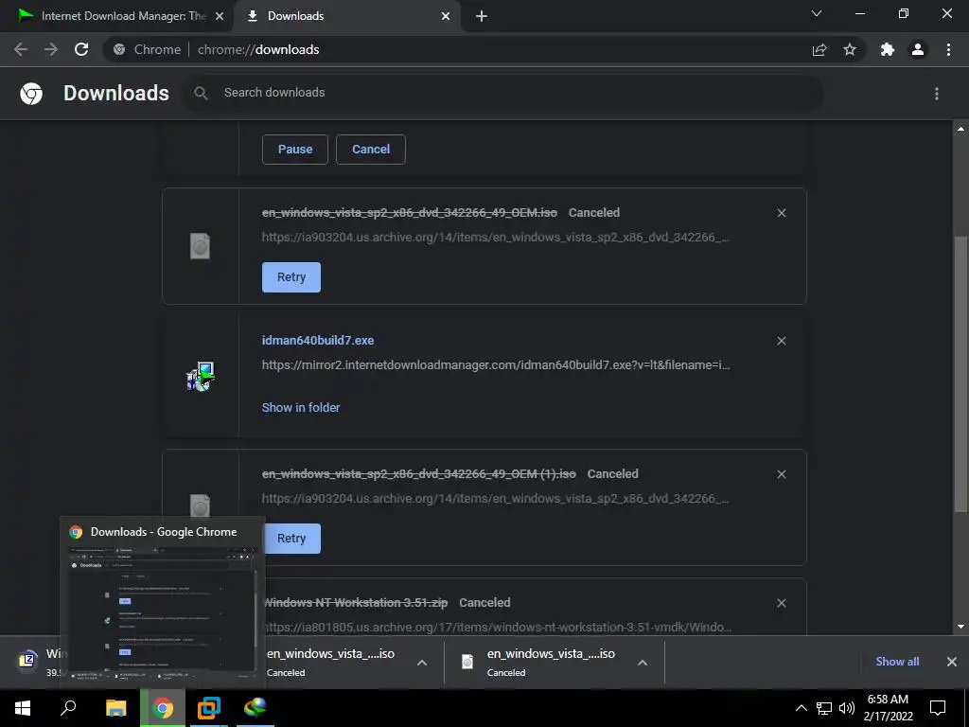This screenshot has width=969, height=727.
Task: Remove Windows NT Workstation 3.51.zip entry
Action: point(782,603)
